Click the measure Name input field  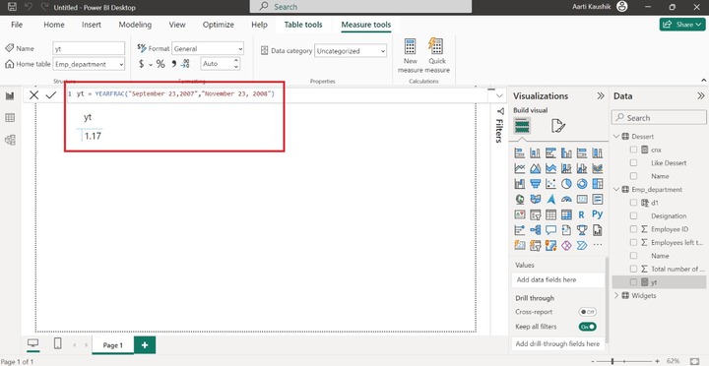tap(89, 48)
